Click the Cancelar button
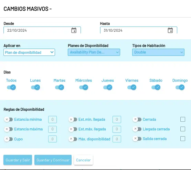 (83, 160)
